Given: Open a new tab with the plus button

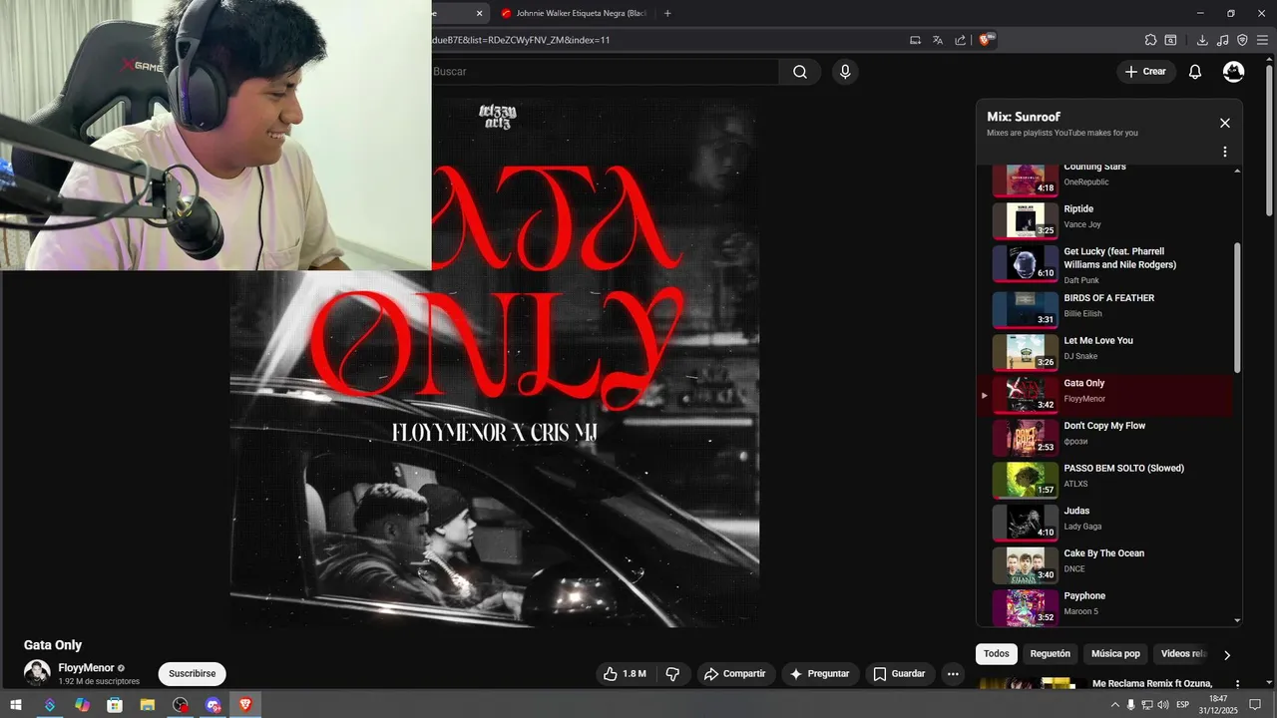Looking at the screenshot, I should [x=667, y=13].
